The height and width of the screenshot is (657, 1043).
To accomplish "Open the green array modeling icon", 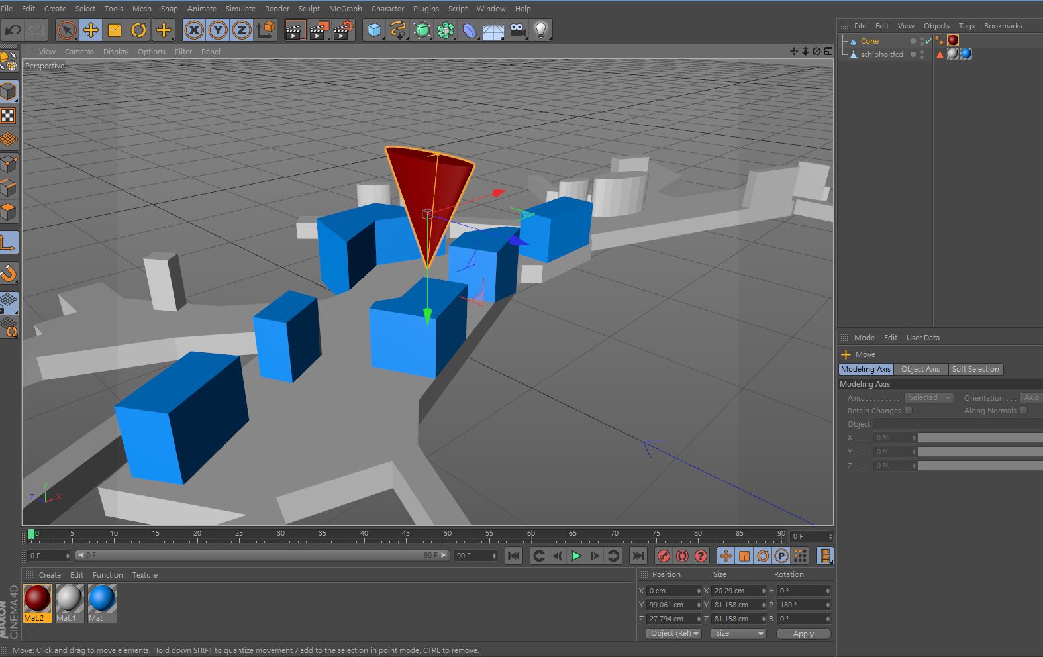I will (x=446, y=30).
